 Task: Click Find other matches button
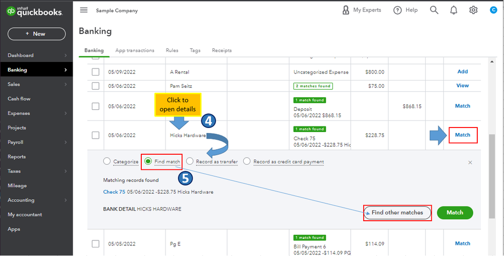397,213
